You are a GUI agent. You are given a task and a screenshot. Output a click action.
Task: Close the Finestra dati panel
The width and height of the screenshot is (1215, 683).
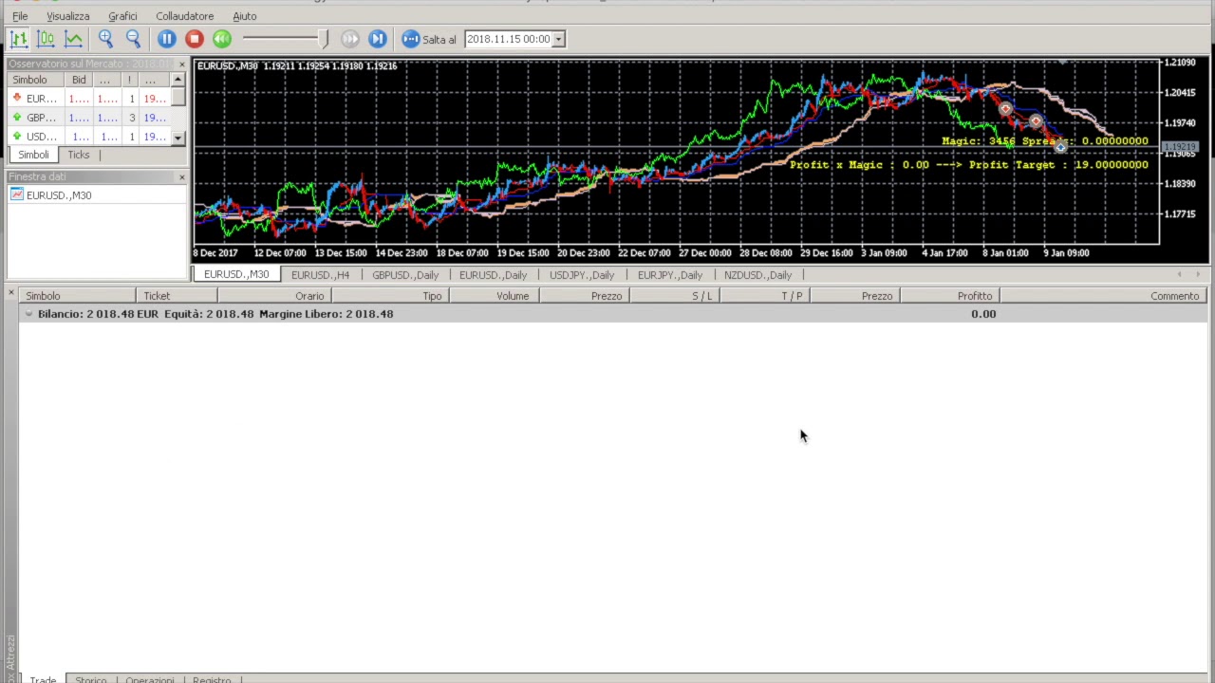(181, 176)
